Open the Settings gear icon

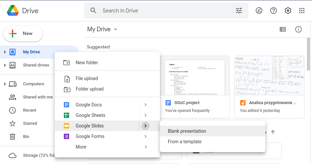click(x=288, y=11)
